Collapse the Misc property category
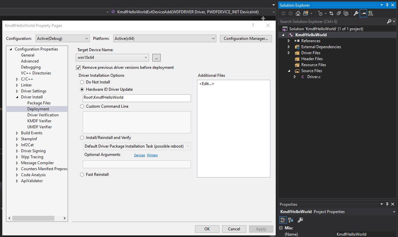The height and width of the screenshot is (237, 398). 281,228
